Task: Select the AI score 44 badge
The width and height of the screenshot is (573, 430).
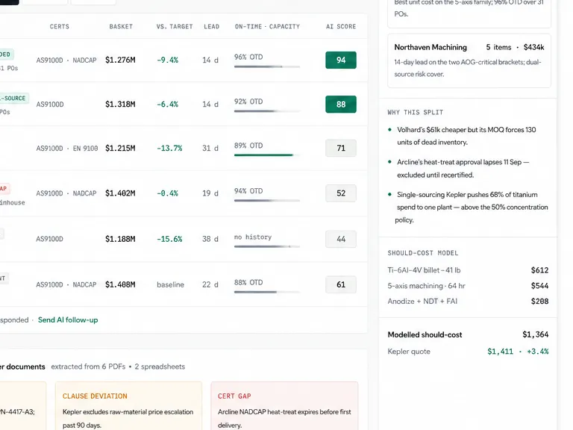Action: coord(340,239)
